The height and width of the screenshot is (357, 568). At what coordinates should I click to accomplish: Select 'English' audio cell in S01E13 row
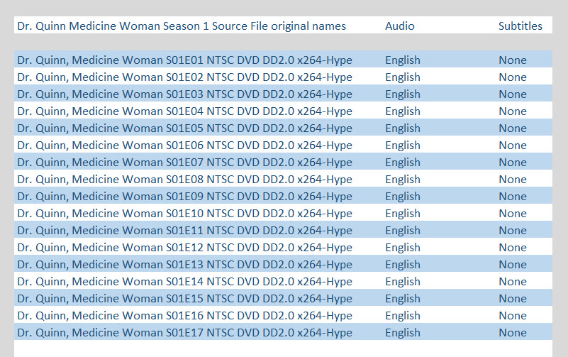coord(403,265)
